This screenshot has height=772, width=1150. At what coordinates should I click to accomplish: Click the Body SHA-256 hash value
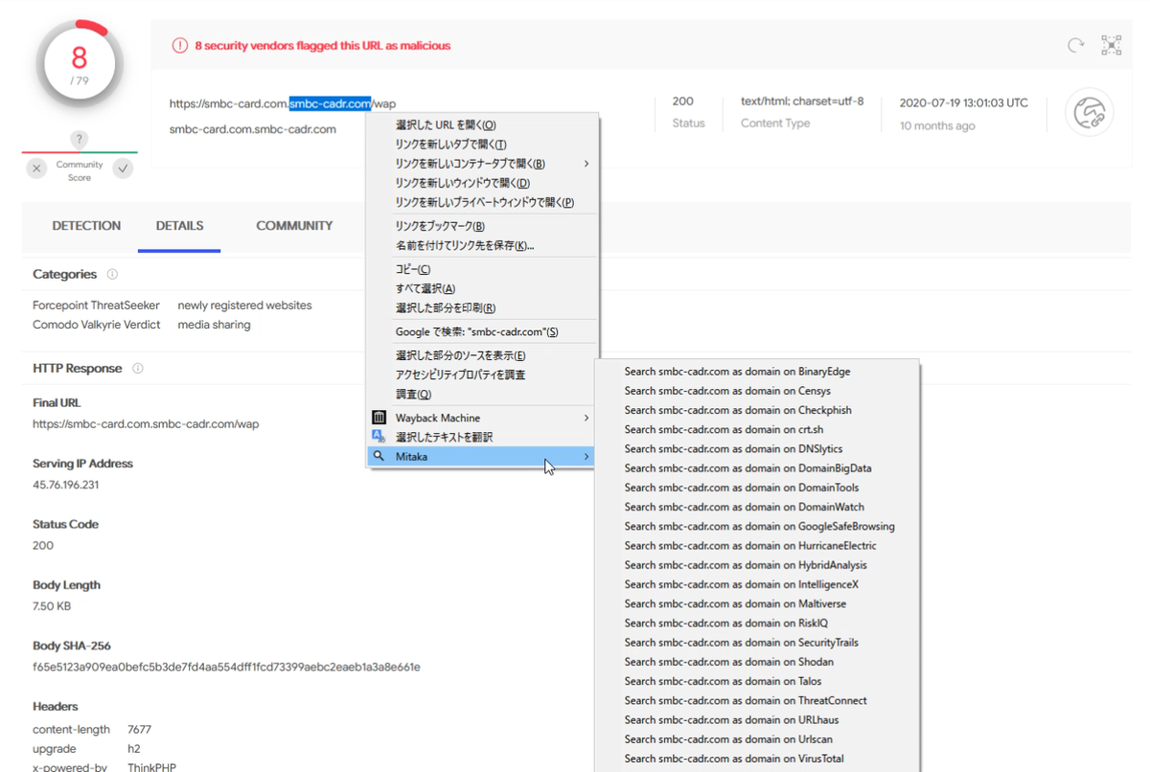pos(226,667)
